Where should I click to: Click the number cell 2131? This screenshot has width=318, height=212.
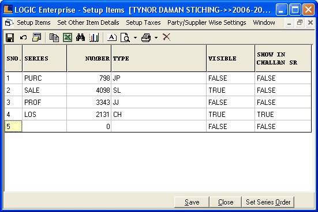(89, 115)
